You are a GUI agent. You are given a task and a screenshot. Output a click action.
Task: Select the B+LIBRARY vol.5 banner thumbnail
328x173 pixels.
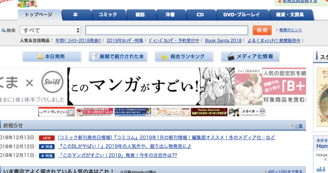click(95, 112)
